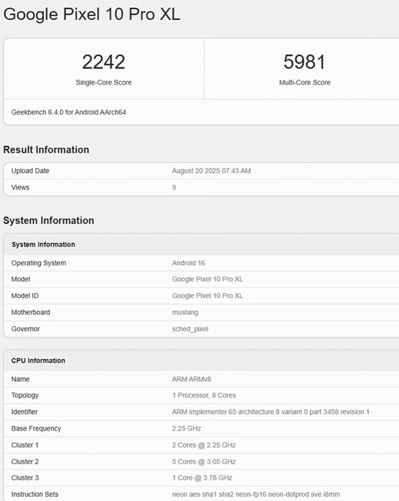Select the Result Information heading

coord(46,149)
